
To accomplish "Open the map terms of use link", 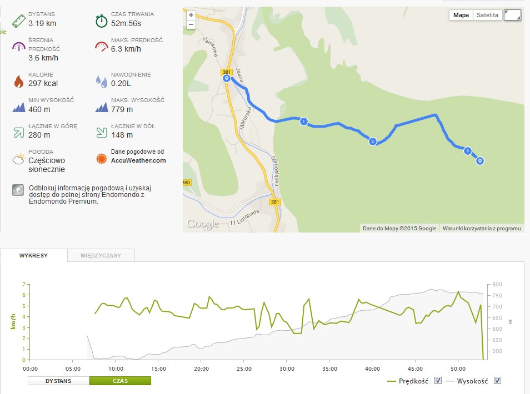I will pyautogui.click(x=481, y=228).
